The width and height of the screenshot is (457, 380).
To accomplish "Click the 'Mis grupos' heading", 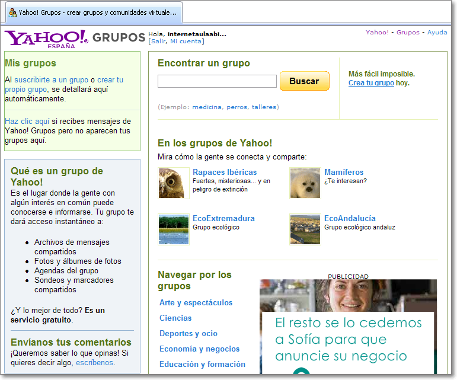I will 30,63.
